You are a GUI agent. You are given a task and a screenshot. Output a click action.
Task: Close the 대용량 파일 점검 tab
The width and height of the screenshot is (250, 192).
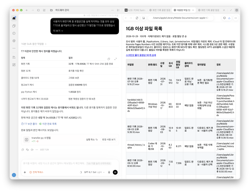click(193, 10)
